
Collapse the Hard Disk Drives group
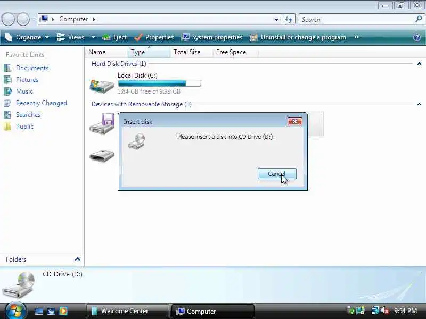[x=419, y=64]
